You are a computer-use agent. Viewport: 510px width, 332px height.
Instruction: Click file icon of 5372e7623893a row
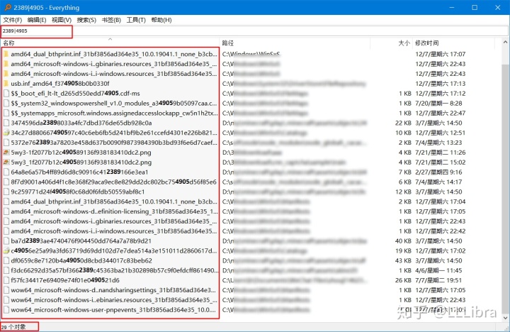6,143
